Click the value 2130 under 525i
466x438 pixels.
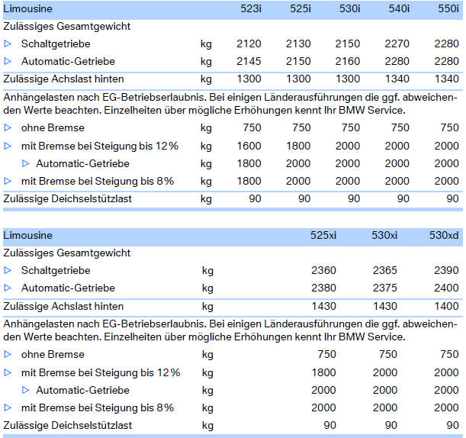coord(298,44)
